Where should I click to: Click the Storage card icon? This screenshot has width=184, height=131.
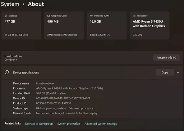tap(6, 16)
